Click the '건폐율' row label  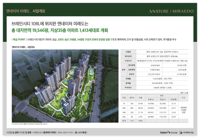pos(128,79)
